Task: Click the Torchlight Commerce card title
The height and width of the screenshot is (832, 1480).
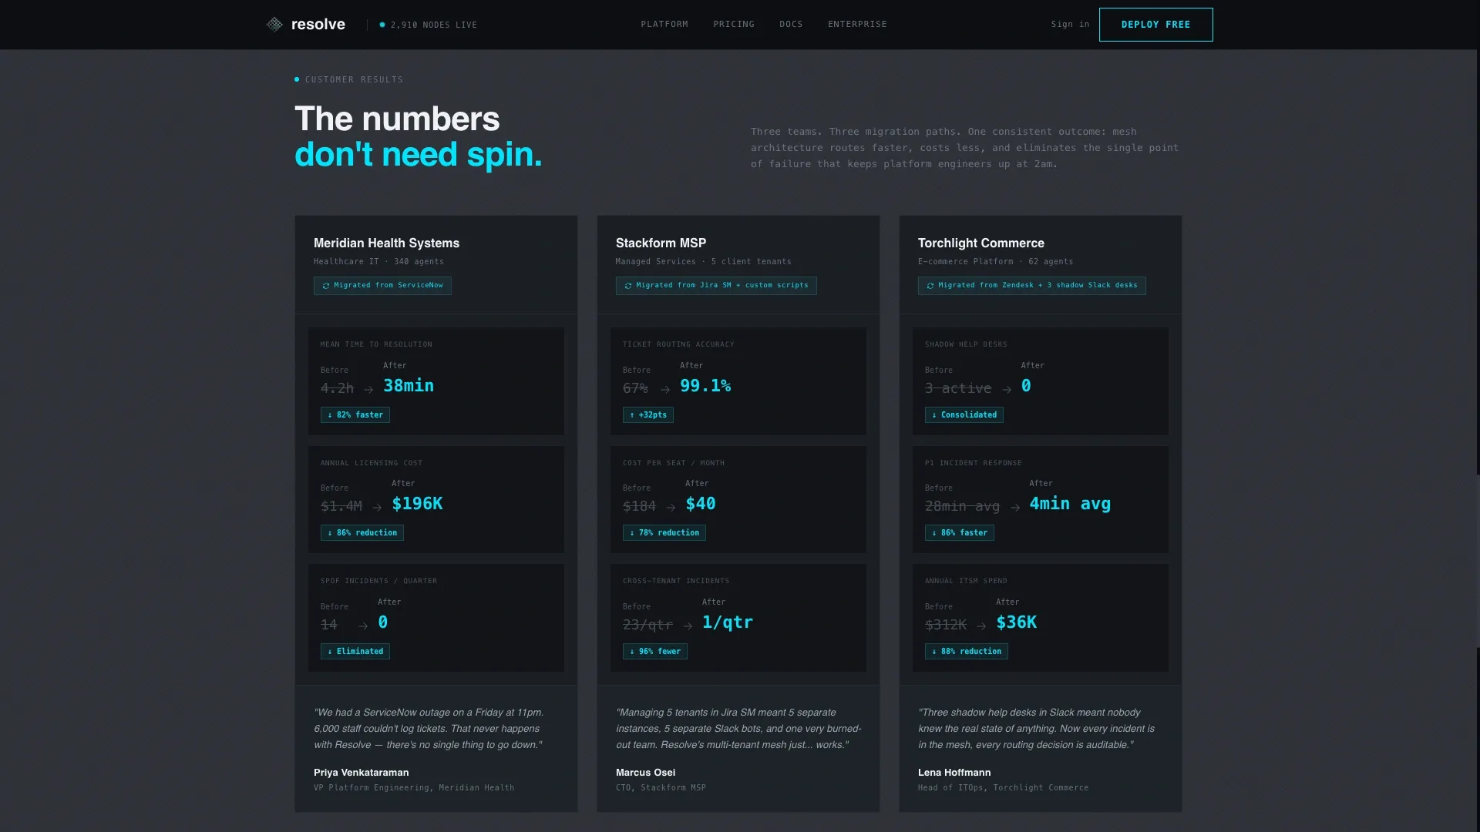Action: 981,243
